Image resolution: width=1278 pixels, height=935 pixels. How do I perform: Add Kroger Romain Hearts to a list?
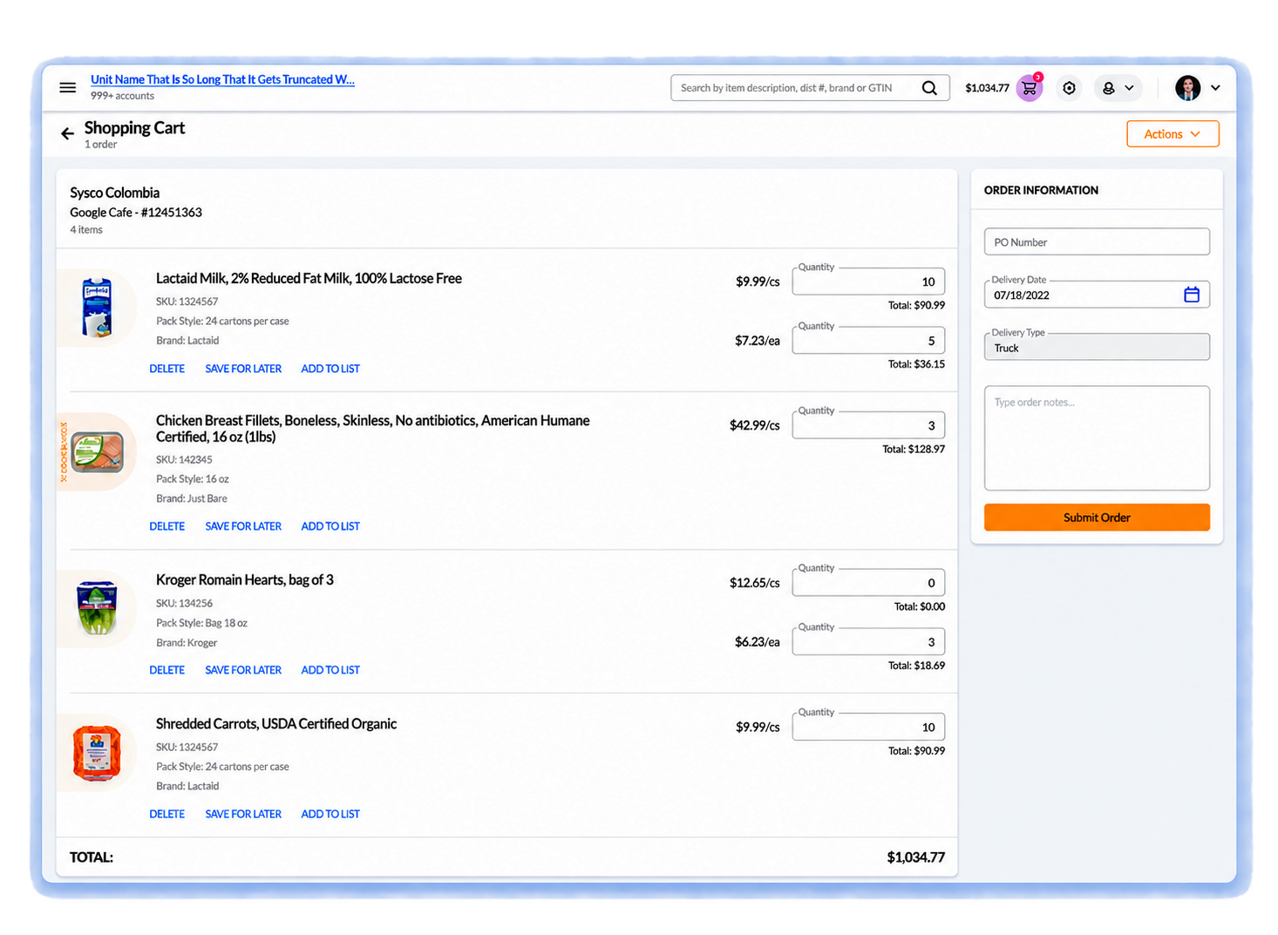click(330, 670)
